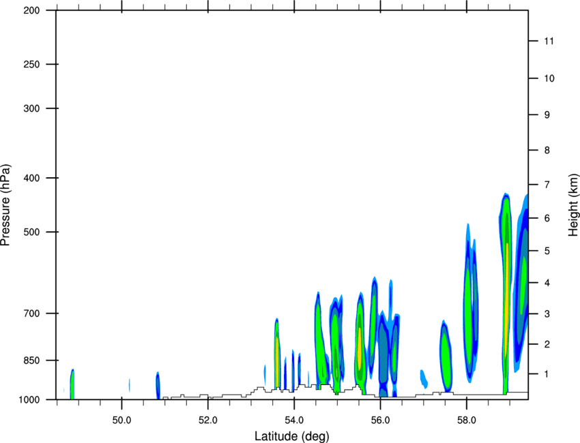
Task: Select the 300 pressure tick label
Action: (31, 108)
